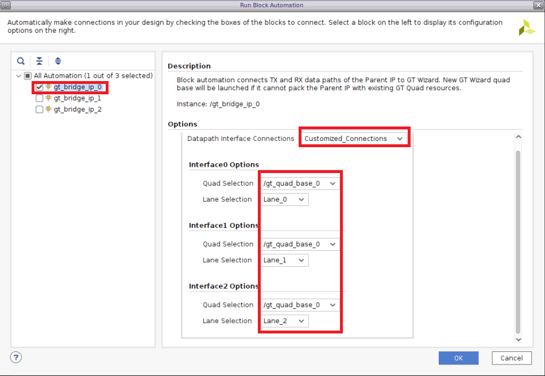Click the Xilinx logo icon
The height and width of the screenshot is (376, 545).
[x=527, y=28]
